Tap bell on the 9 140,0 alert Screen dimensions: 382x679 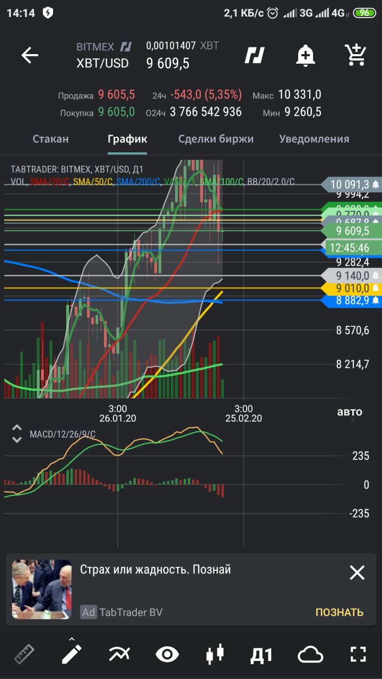[376, 275]
